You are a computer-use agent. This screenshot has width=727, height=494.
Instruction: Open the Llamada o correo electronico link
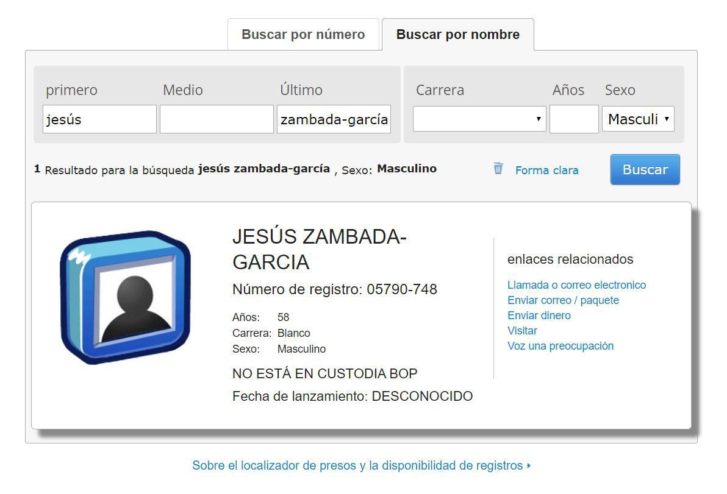tap(576, 285)
